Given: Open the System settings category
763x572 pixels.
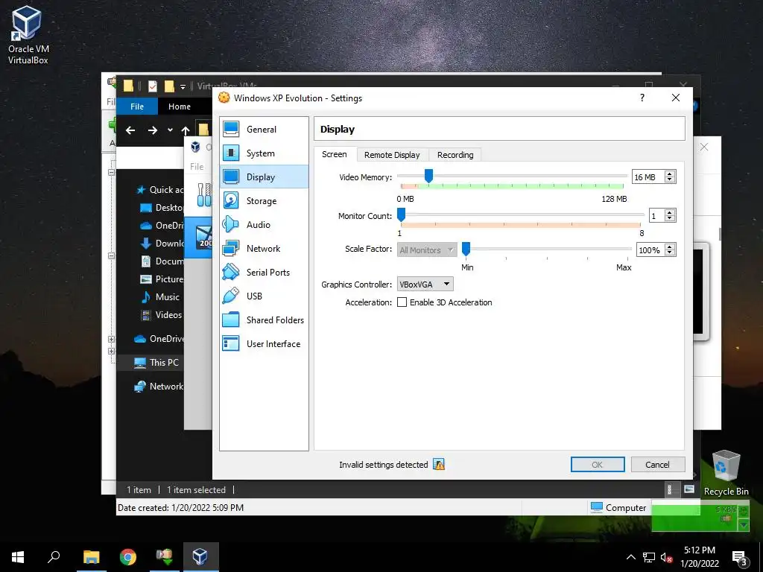Looking at the screenshot, I should point(264,153).
